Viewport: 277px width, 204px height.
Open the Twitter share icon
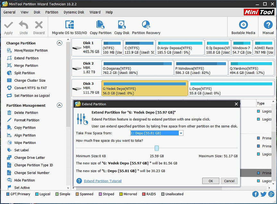(263, 194)
